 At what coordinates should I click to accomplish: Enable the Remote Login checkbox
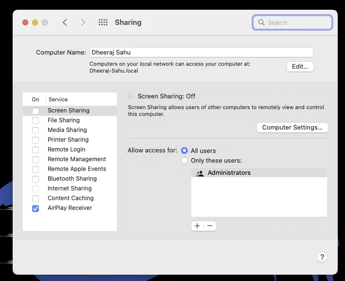point(36,150)
